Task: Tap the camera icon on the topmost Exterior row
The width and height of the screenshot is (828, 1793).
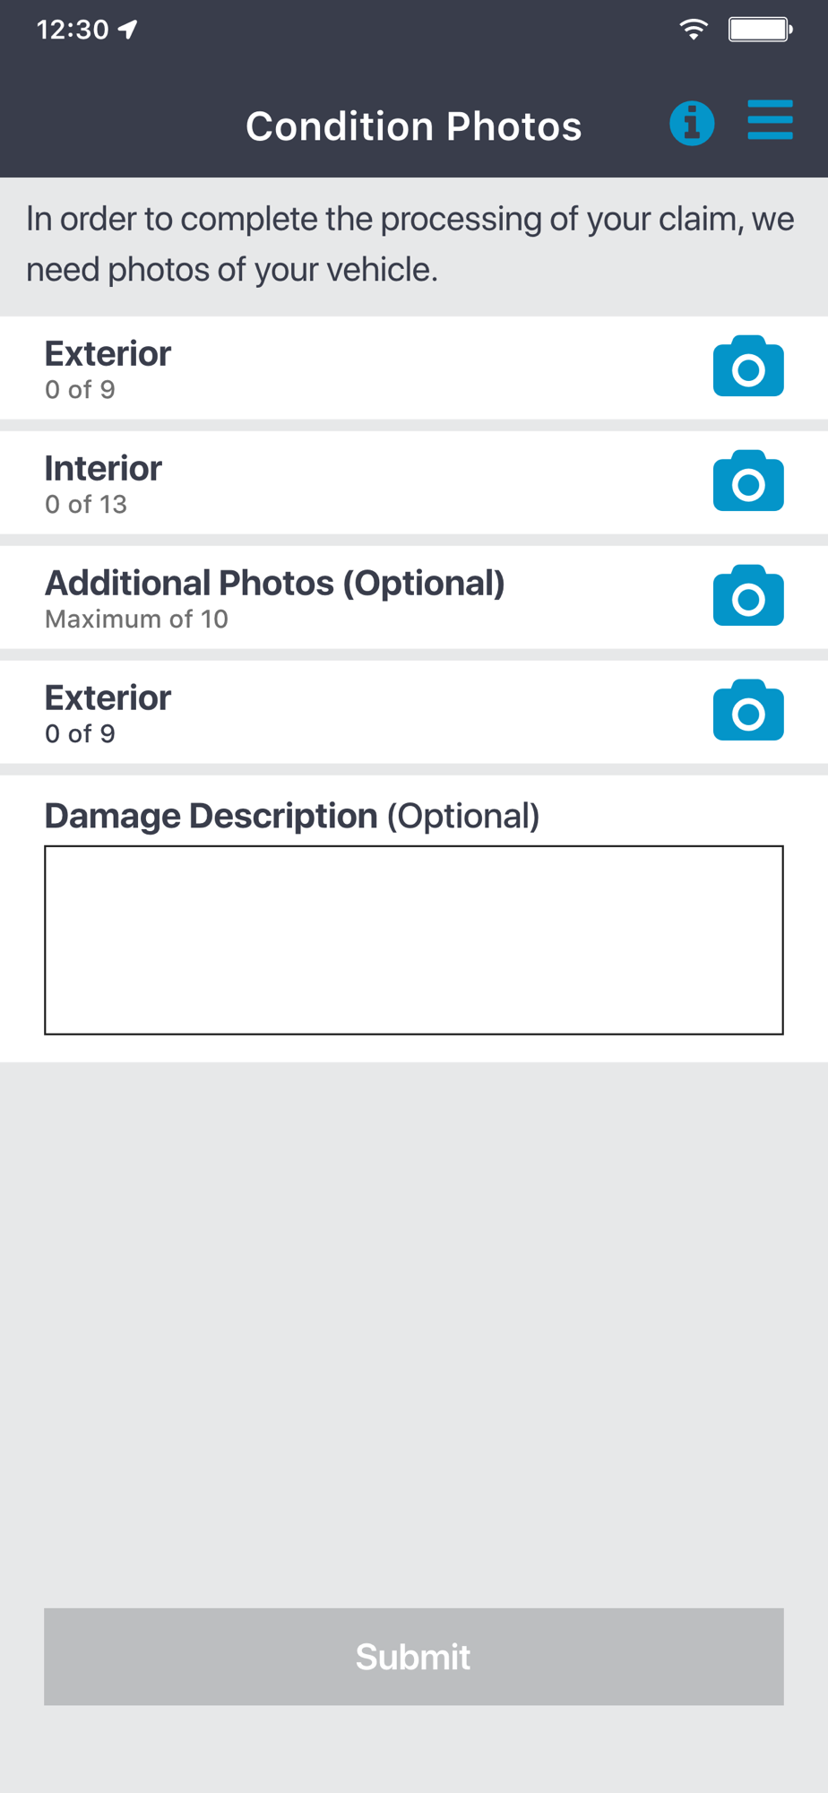Action: click(x=748, y=367)
